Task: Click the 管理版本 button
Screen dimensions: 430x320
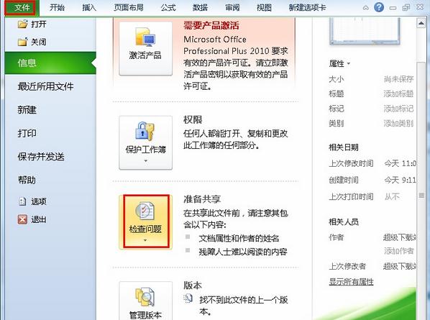Action: (146, 301)
